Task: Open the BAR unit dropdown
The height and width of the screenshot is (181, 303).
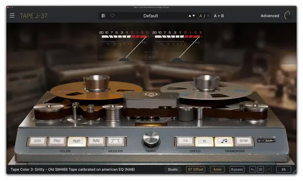Action: [x=270, y=141]
